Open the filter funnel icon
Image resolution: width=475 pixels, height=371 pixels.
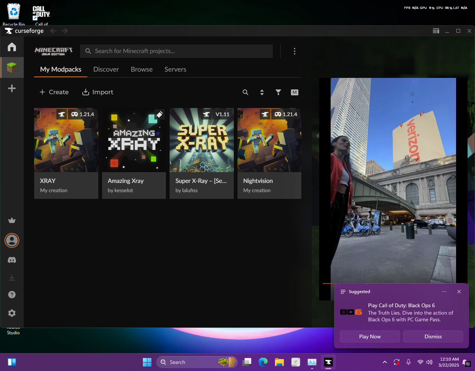pos(278,92)
